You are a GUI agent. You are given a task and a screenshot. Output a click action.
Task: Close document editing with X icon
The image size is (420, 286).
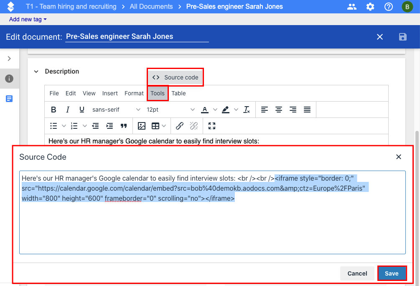(380, 37)
